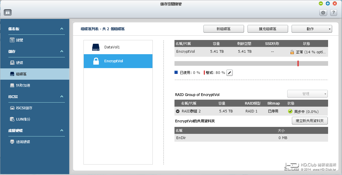Click the hard disk icon beside 硬碟
Viewport: 342px width, 175px height.
click(x=12, y=63)
